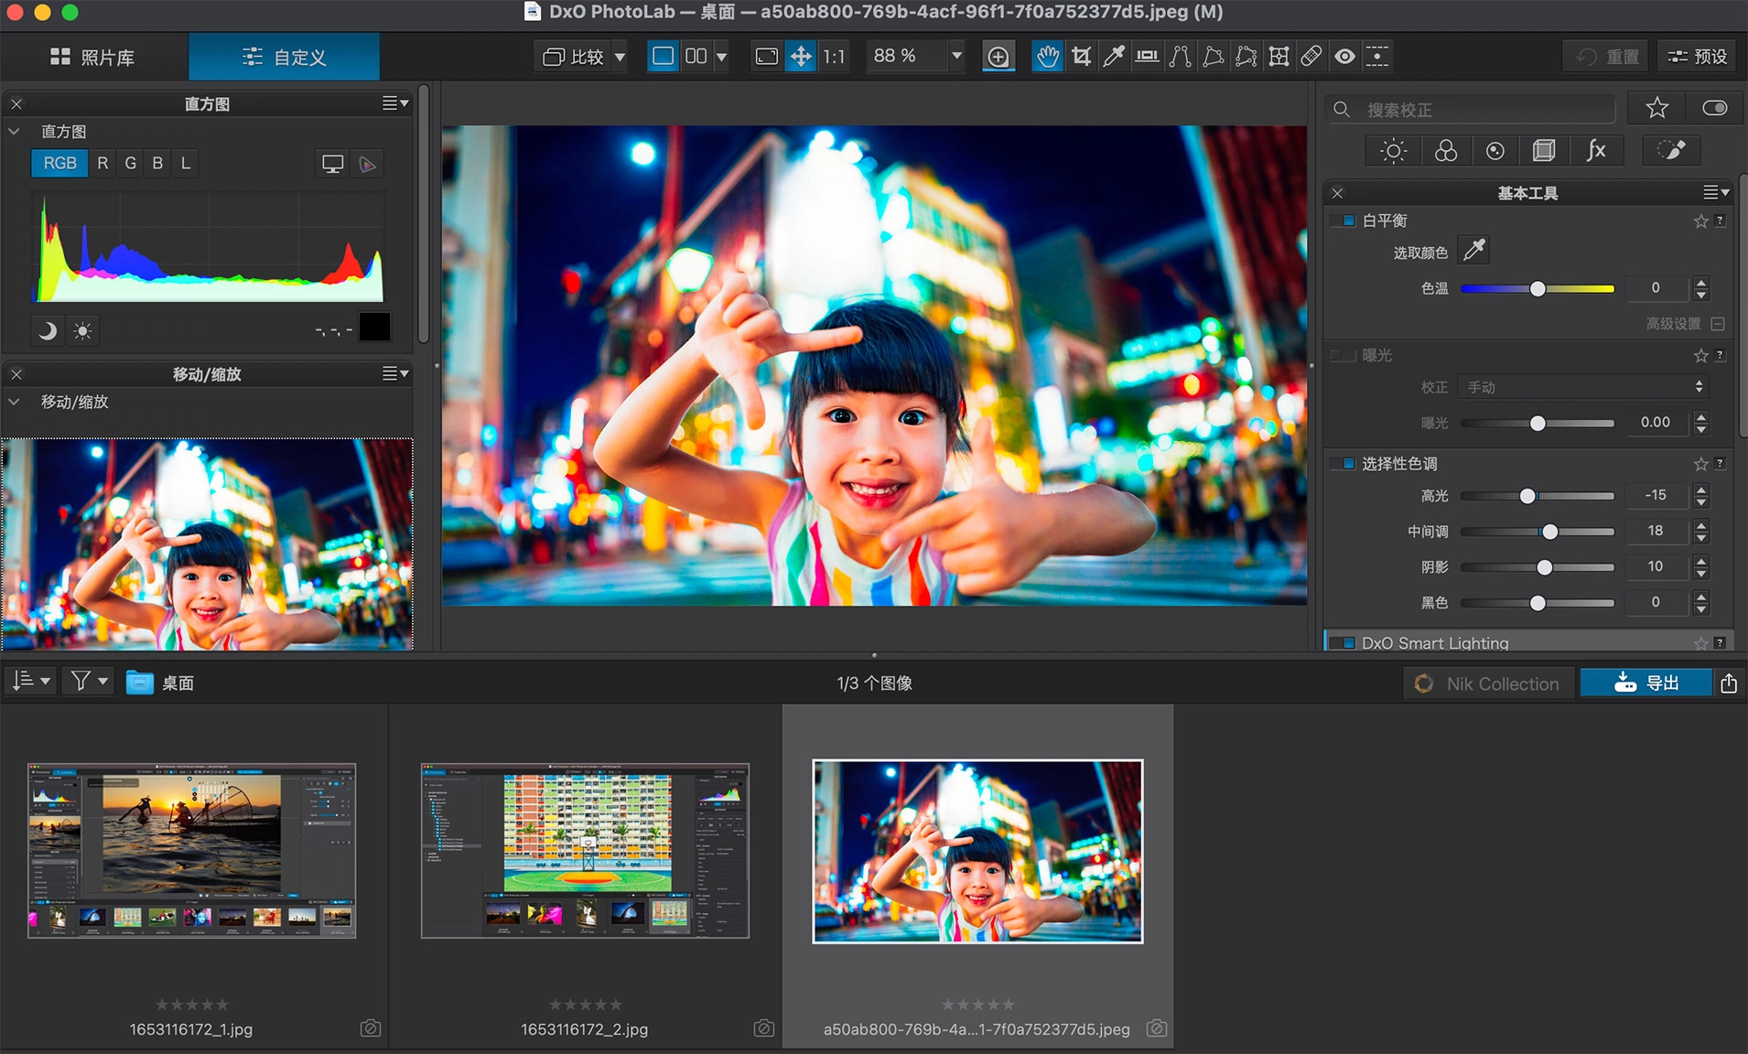
Task: Switch to the 照片库 tab
Action: 93,57
